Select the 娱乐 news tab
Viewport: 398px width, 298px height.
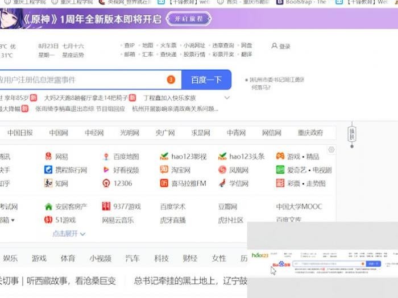(x=10, y=258)
